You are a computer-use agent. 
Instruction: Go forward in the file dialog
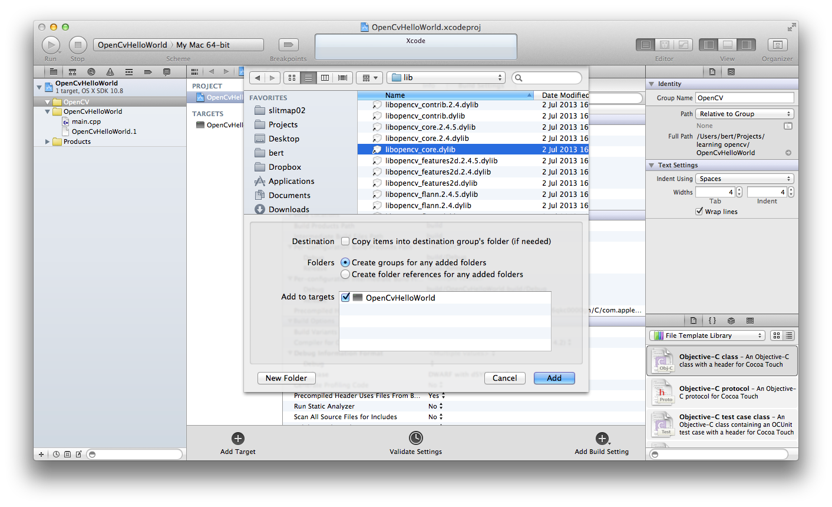pos(272,78)
